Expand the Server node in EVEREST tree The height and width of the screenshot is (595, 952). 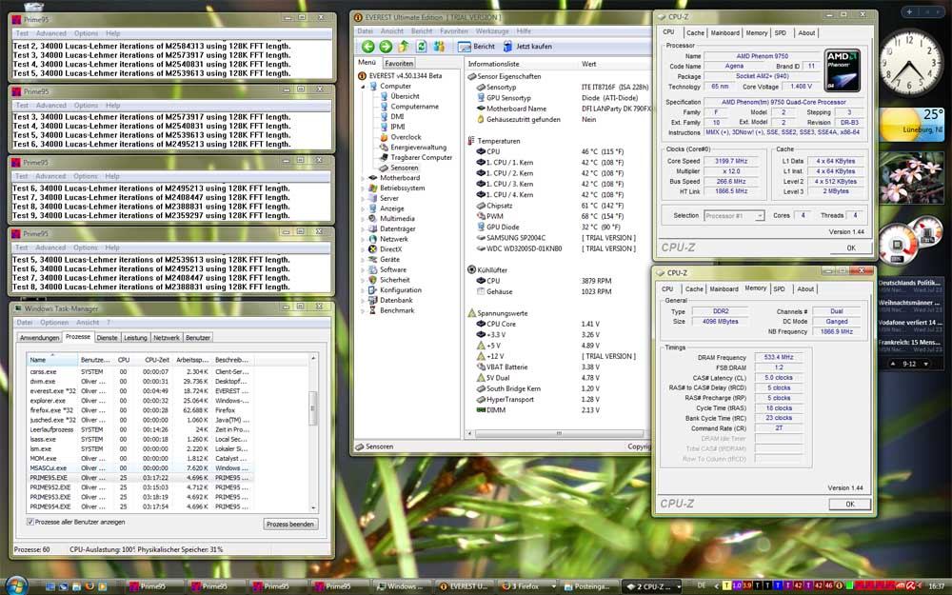(x=363, y=199)
